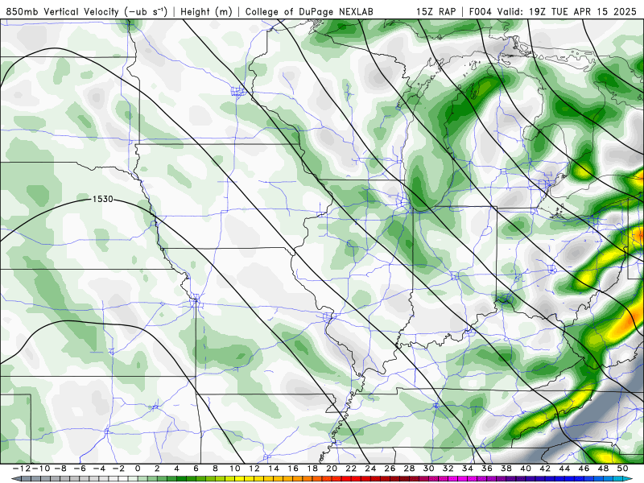
Task: Click the "6" value on the color scale
Action: pos(196,469)
